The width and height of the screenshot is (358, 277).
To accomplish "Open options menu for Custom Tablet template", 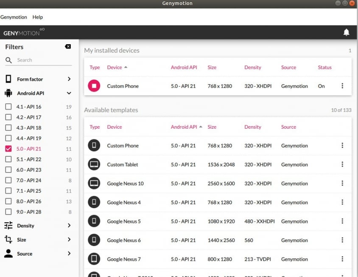I will 342,164.
